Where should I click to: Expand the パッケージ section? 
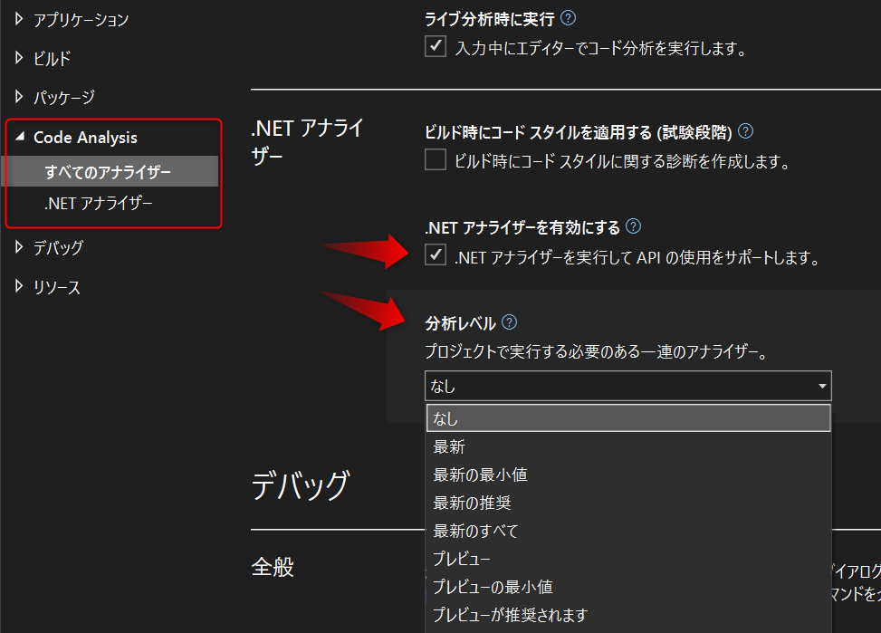(x=20, y=97)
